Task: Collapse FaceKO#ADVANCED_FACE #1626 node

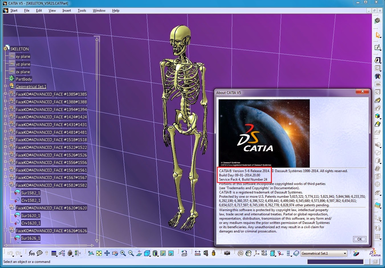Action: point(5,230)
